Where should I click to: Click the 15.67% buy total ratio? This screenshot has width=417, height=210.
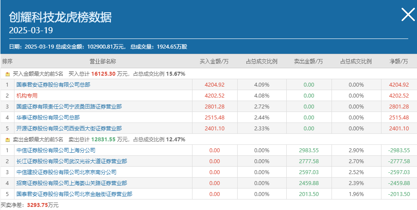click(x=175, y=74)
